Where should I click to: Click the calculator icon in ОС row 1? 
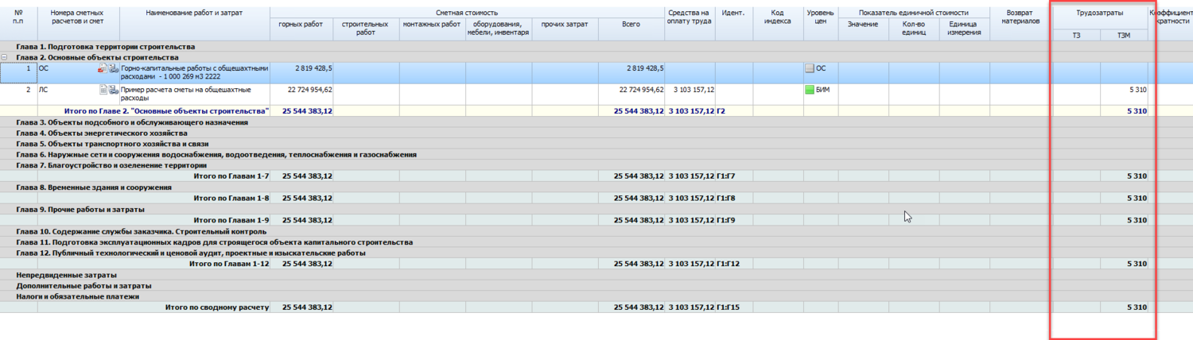pos(113,69)
